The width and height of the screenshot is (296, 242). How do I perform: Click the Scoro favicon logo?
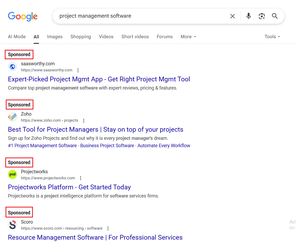12,225
